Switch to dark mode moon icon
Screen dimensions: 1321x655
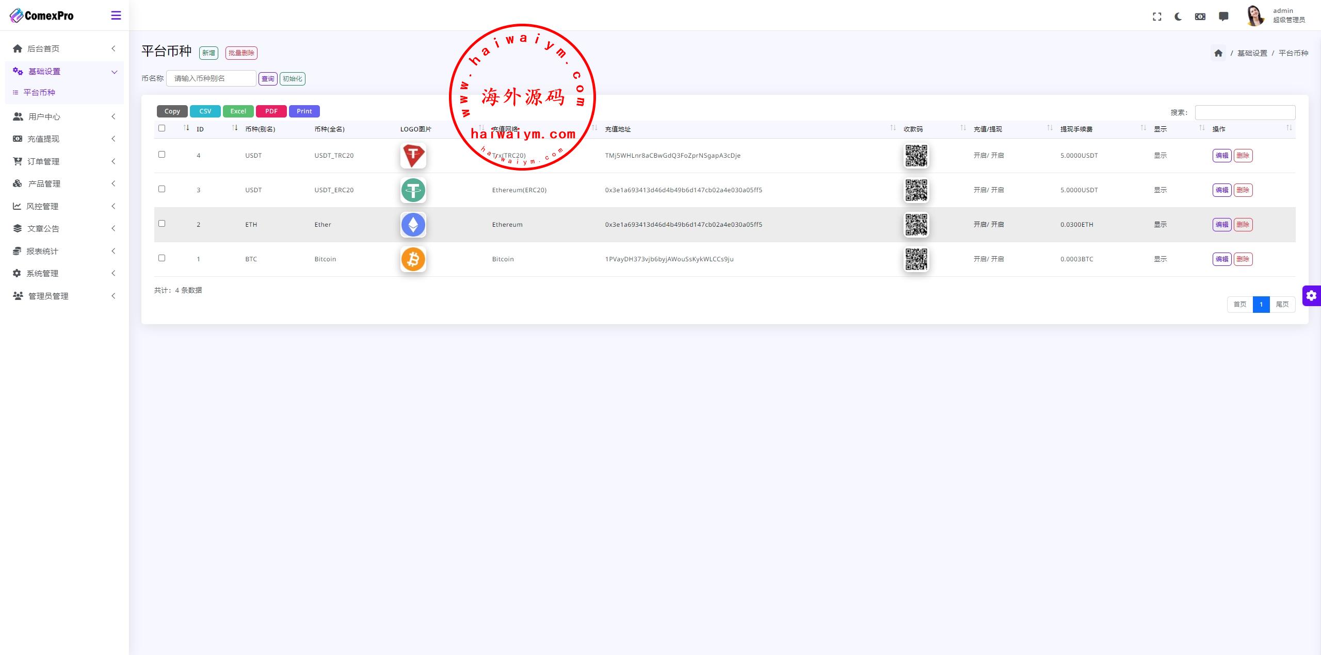[1178, 16]
